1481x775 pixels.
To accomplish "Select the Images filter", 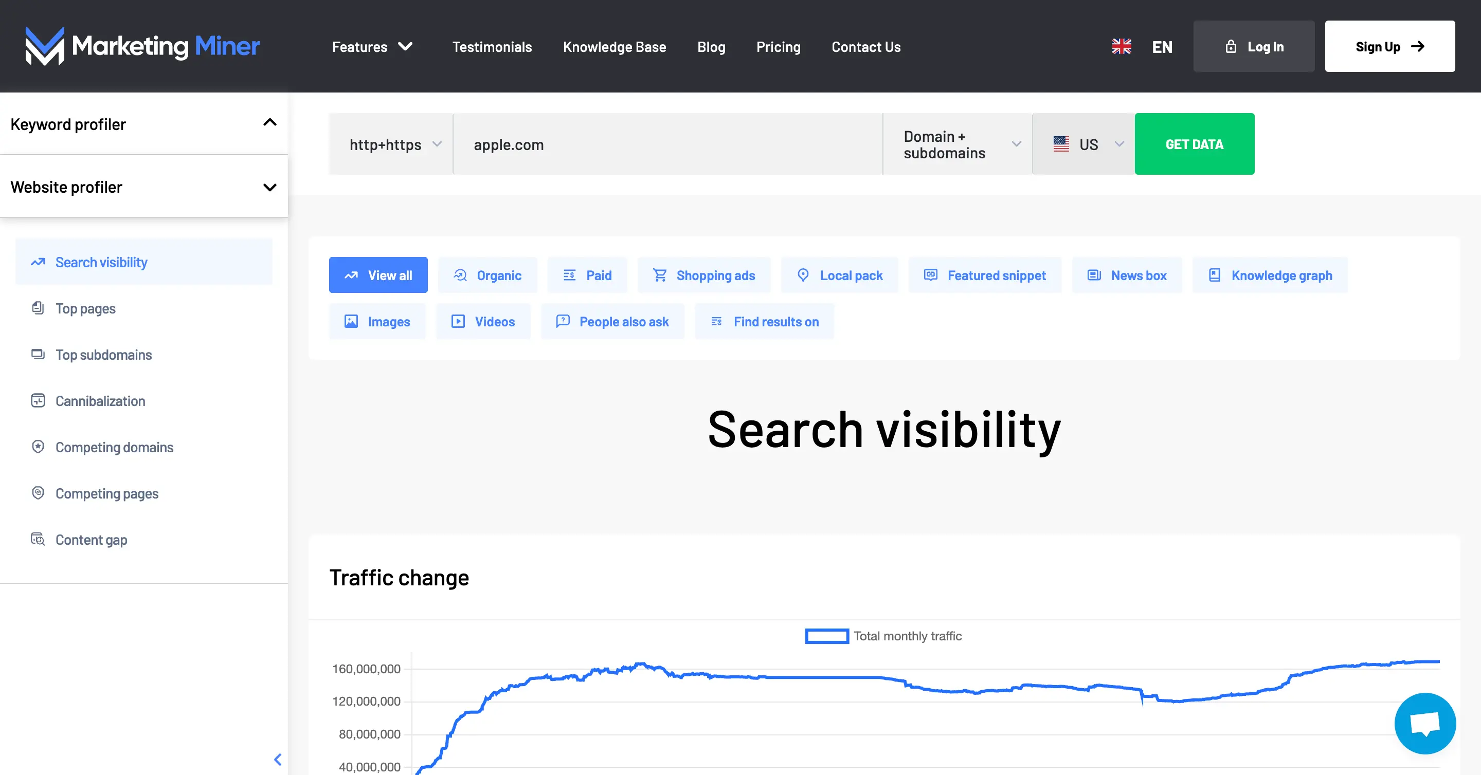I will tap(377, 322).
